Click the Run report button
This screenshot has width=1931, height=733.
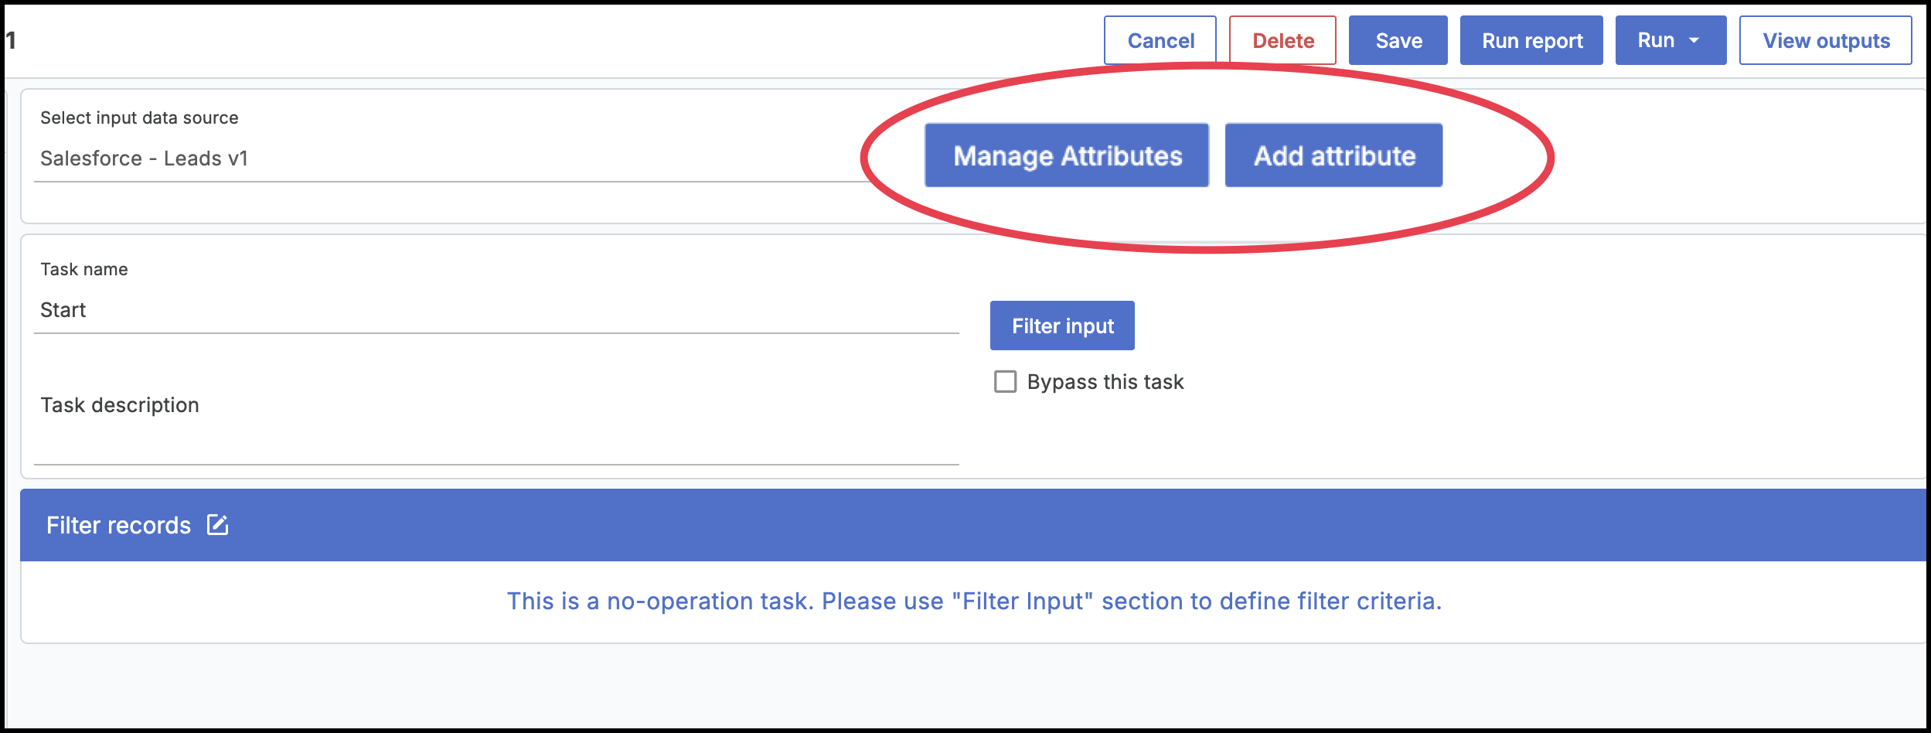(1531, 40)
